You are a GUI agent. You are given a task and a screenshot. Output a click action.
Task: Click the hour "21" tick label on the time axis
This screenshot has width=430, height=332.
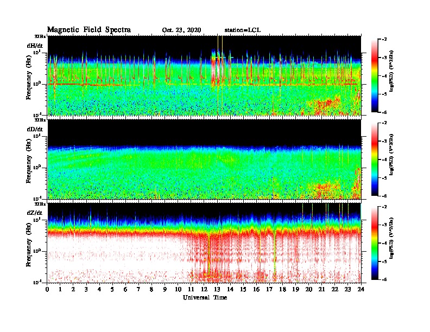322,289
